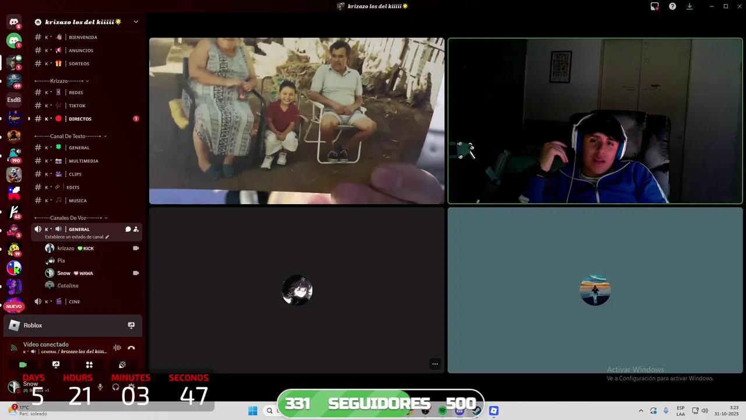Open the EsdB server in server list

pyautogui.click(x=14, y=100)
